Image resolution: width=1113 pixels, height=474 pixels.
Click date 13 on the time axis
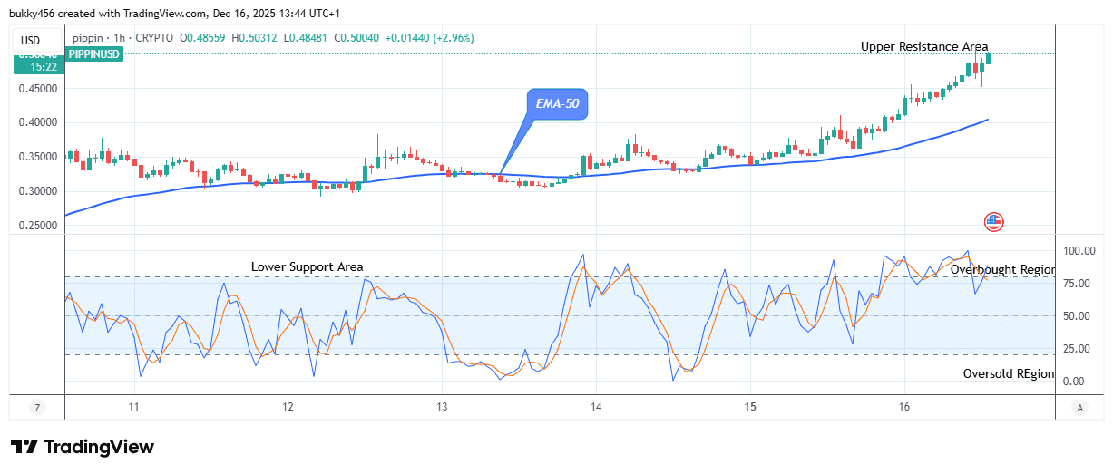[441, 409]
